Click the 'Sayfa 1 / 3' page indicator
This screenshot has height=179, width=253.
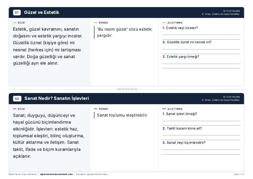[x=239, y=174]
